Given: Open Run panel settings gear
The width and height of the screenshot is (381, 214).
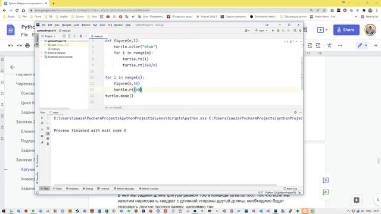Looking at the screenshot, I should [x=295, y=112].
